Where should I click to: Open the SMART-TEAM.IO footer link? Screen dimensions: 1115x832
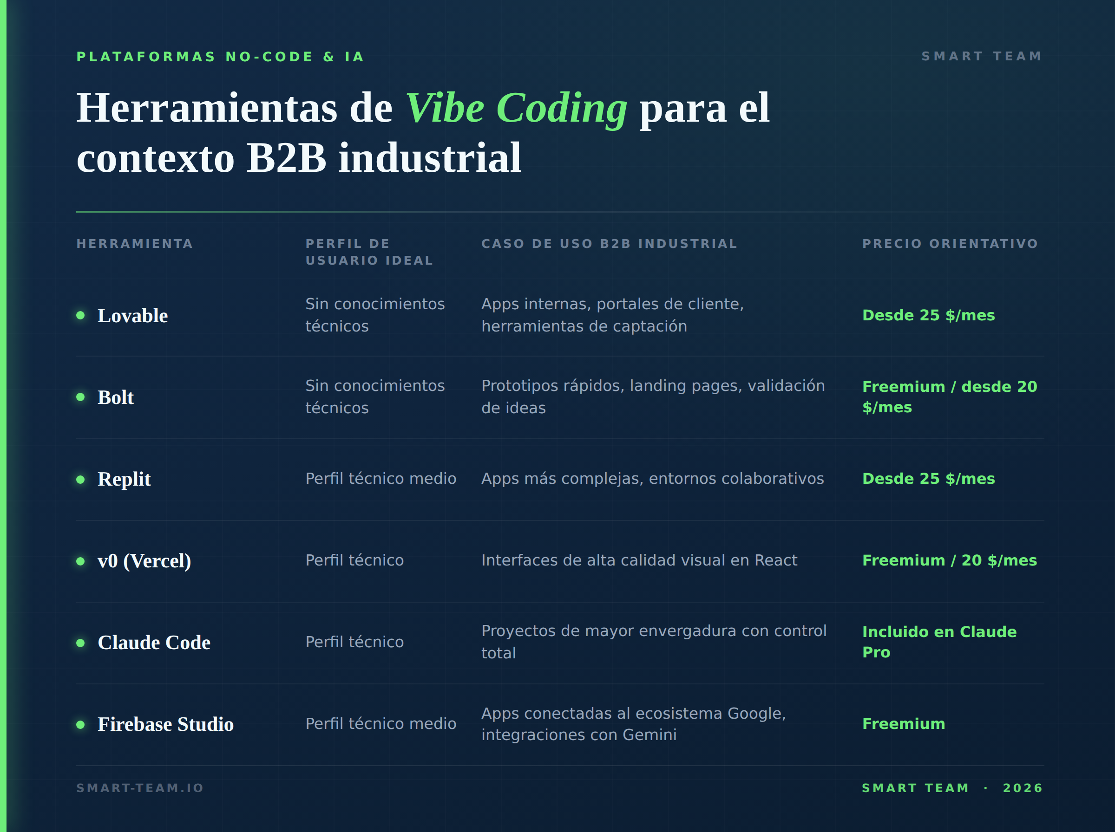(x=139, y=788)
